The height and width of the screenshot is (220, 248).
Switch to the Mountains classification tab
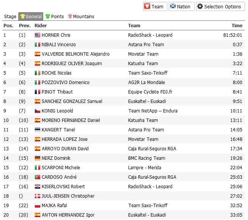pos(83,17)
